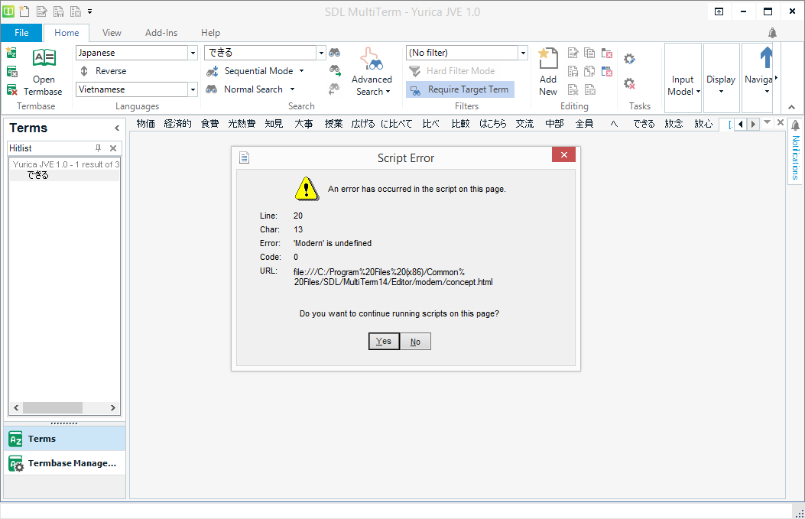Click the ribbon display options icon in title bar
Image resolution: width=805 pixels, height=519 pixels.
click(719, 11)
